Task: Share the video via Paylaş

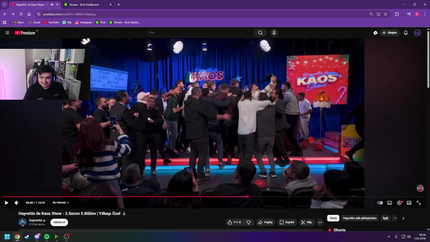Action: tap(265, 222)
